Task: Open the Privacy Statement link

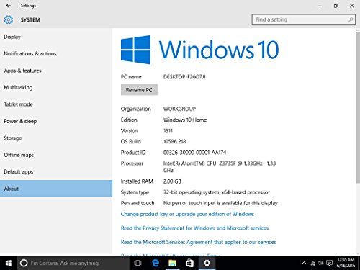Action: point(194,228)
